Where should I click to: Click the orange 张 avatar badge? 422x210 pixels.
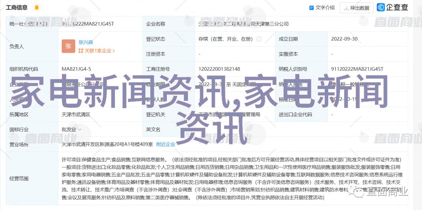(68, 46)
